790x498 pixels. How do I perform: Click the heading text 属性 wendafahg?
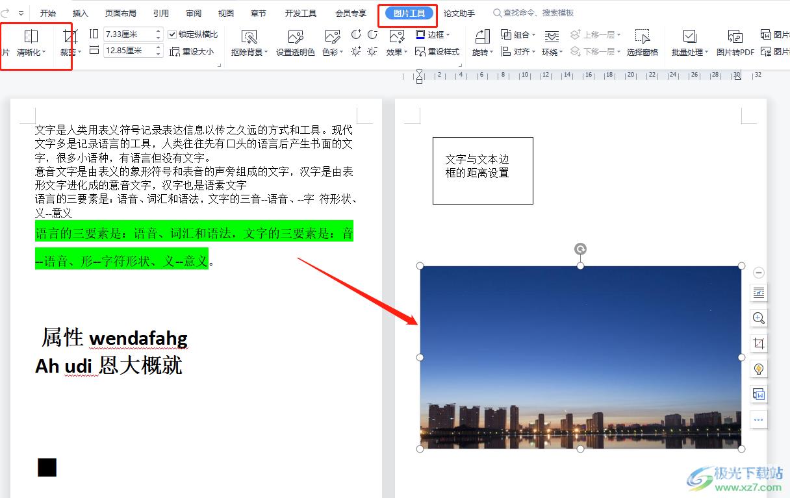[x=114, y=338]
